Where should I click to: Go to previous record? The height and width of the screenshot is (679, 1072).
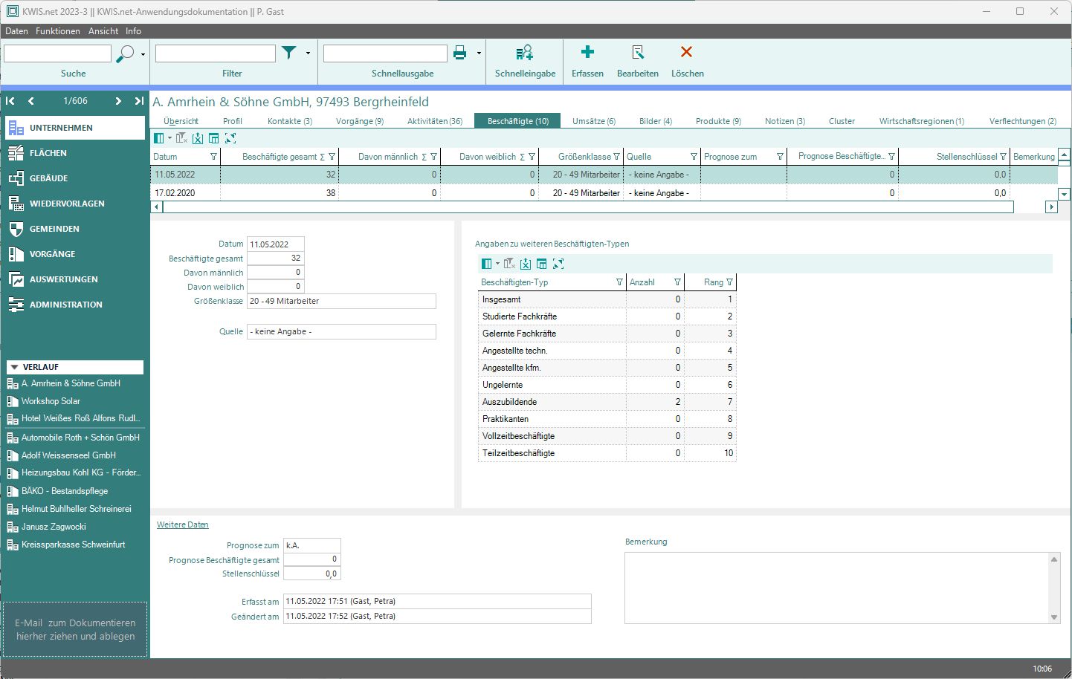click(30, 101)
